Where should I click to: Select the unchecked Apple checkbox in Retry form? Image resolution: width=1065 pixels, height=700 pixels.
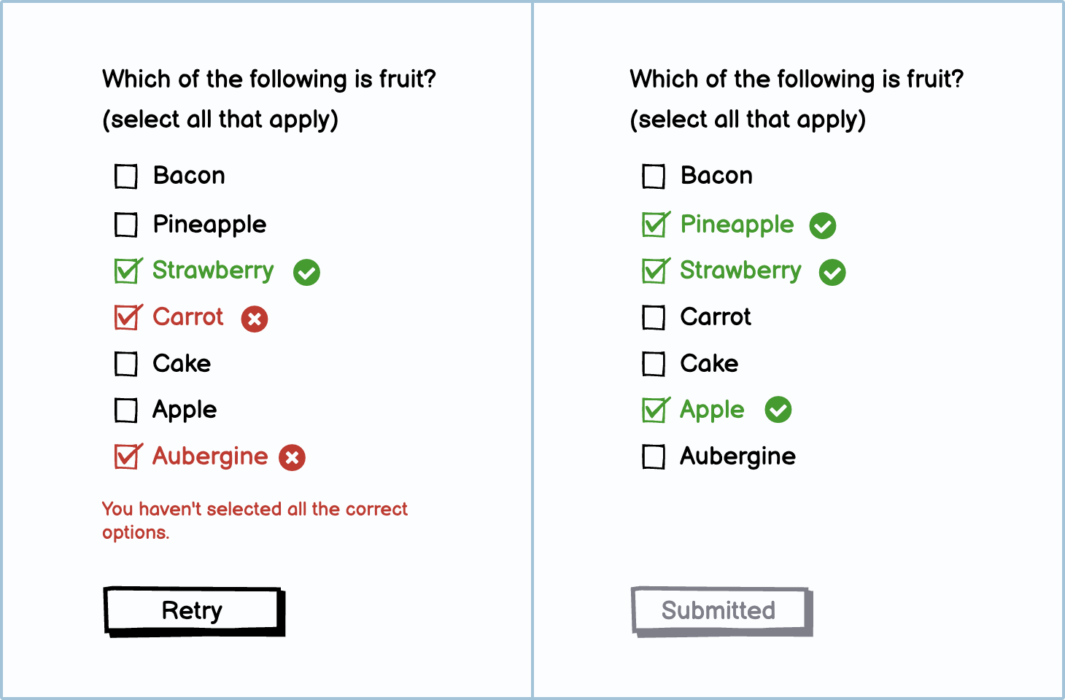126,411
